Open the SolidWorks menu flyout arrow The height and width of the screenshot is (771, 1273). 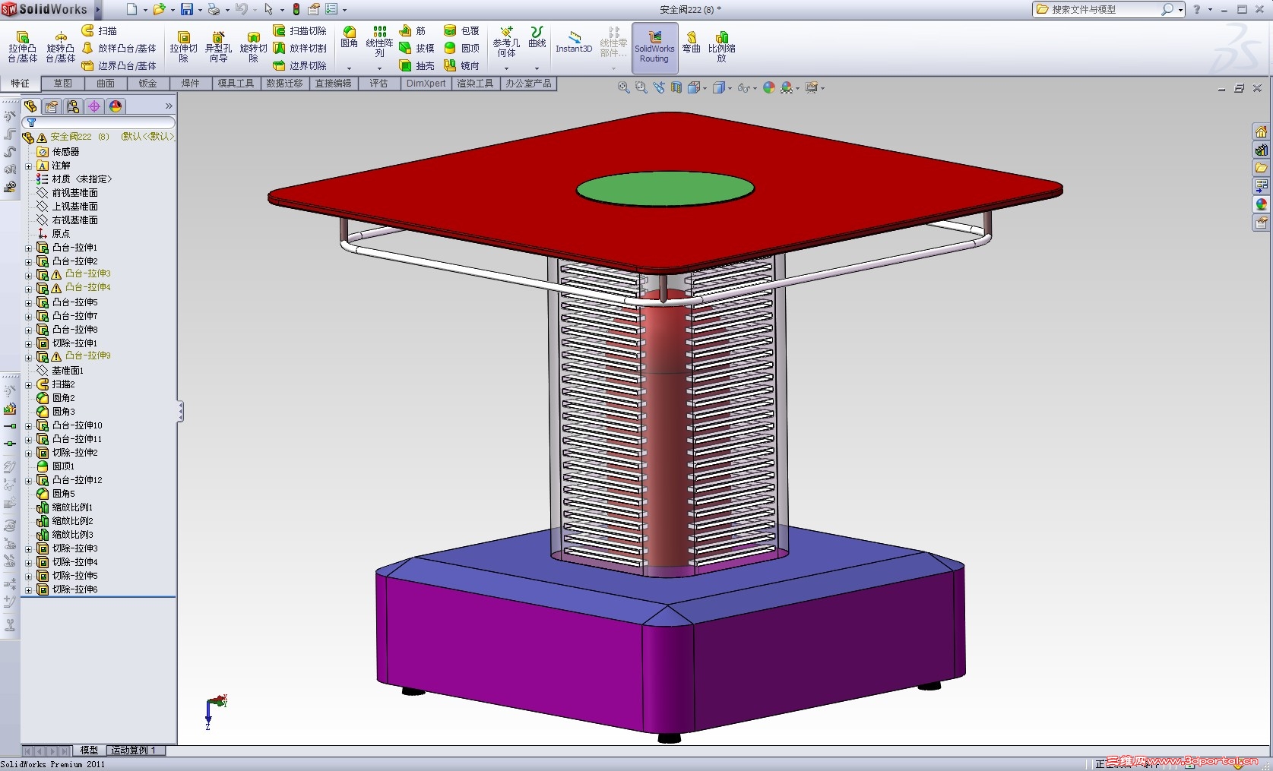pyautogui.click(x=98, y=9)
